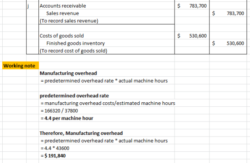250x163 pixels.
Task: Click the 783,700 credit amount for Sales revenue
Action: point(228,13)
